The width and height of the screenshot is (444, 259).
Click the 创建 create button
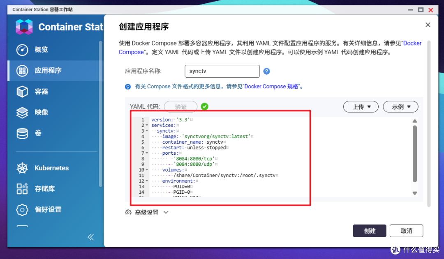pos(369,231)
